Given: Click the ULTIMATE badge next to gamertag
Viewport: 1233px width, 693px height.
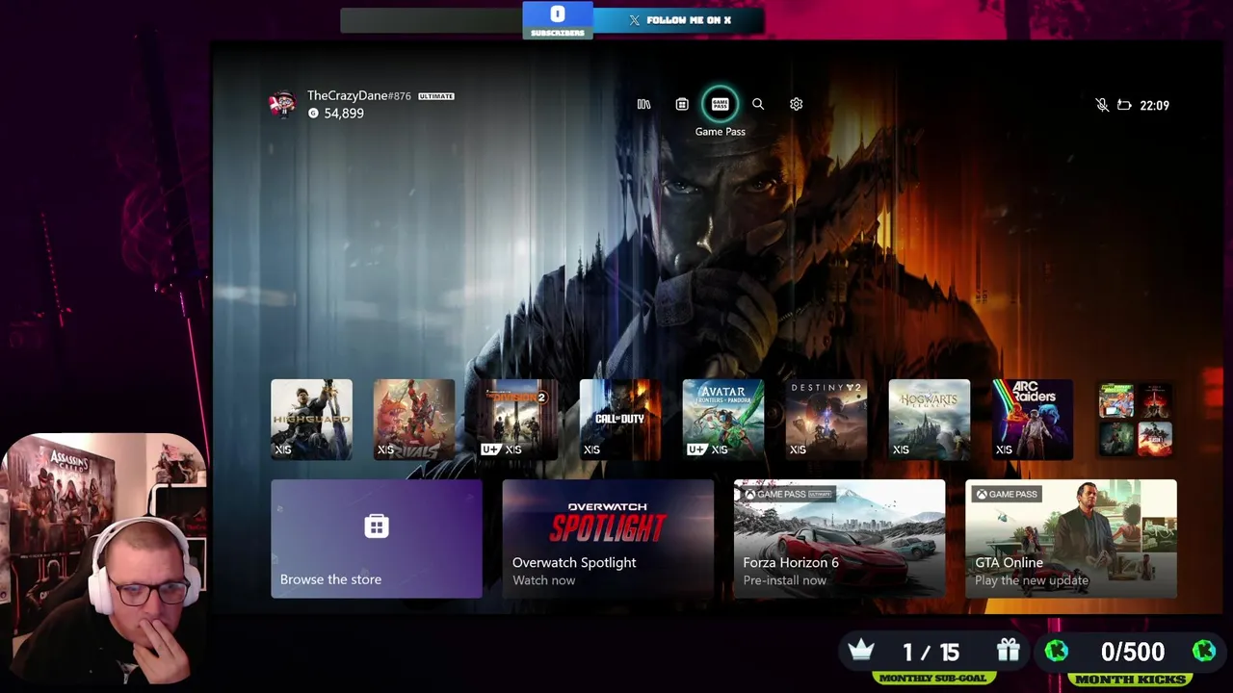Looking at the screenshot, I should tap(436, 96).
